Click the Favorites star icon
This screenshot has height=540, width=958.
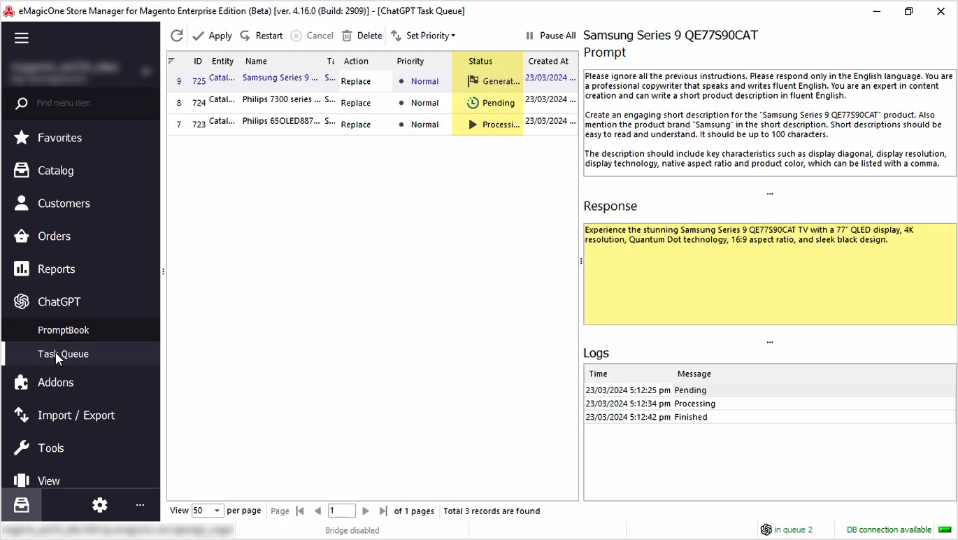click(22, 138)
